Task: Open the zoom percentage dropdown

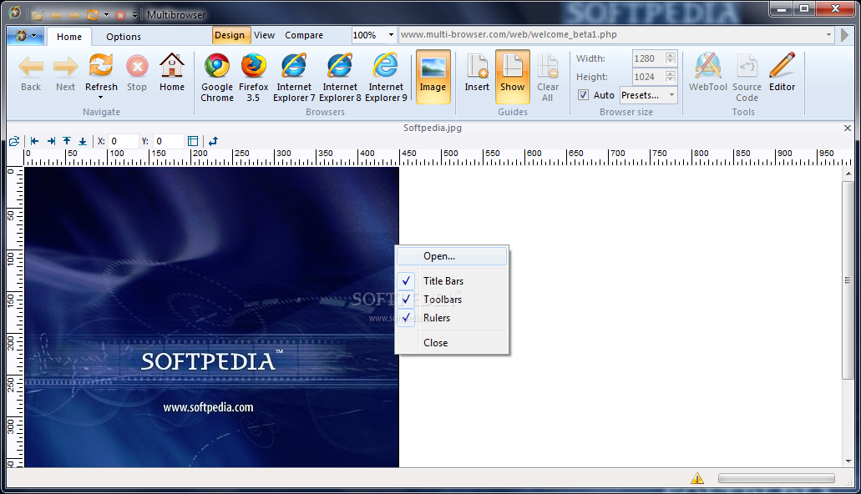Action: [x=391, y=34]
